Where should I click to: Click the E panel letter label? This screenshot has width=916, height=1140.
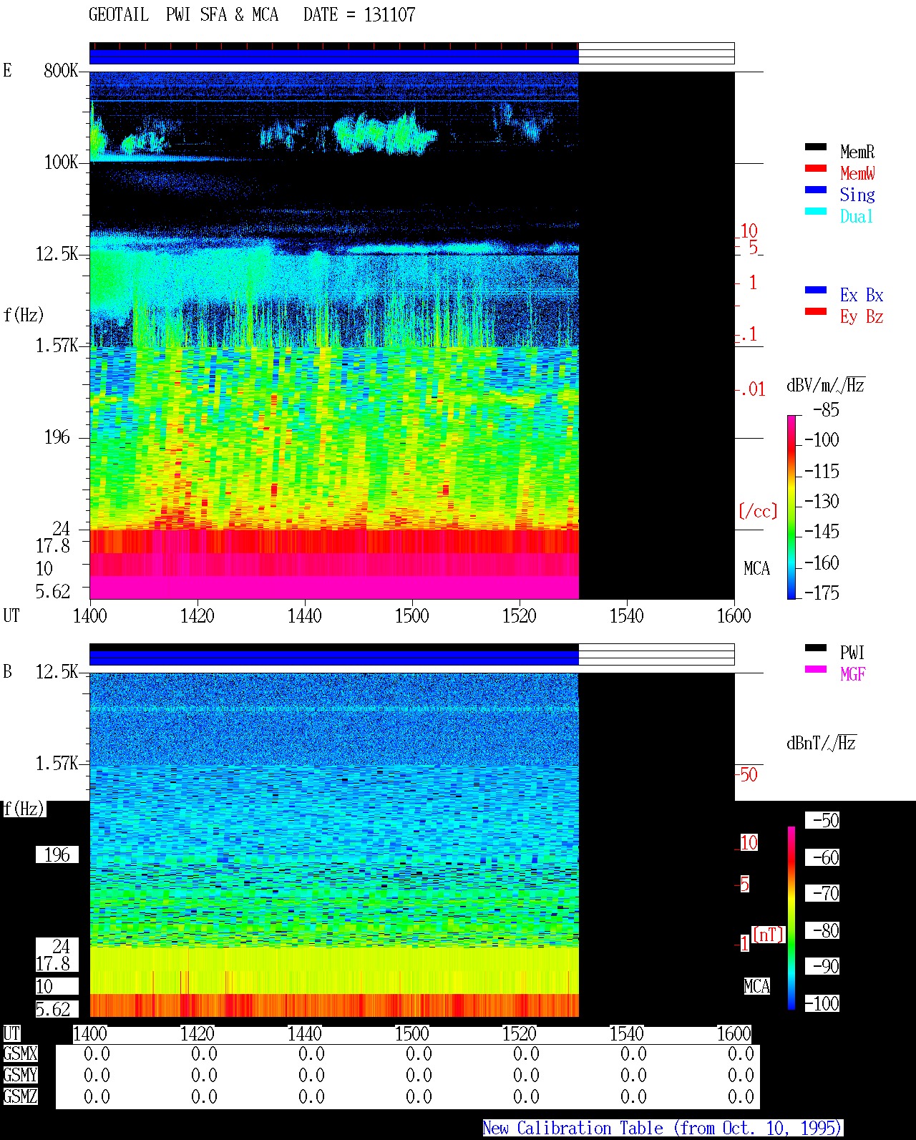(7, 70)
